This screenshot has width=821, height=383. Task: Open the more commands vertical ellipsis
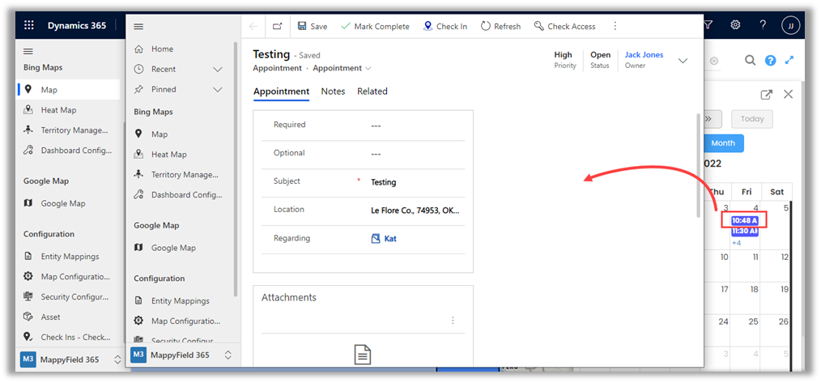(615, 26)
